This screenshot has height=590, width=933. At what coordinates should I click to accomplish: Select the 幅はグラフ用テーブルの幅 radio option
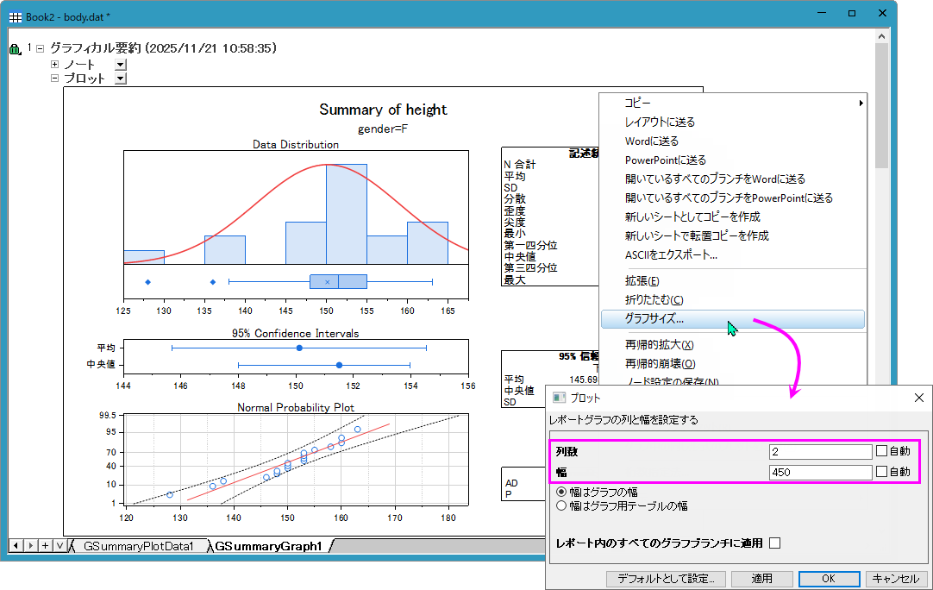(563, 506)
